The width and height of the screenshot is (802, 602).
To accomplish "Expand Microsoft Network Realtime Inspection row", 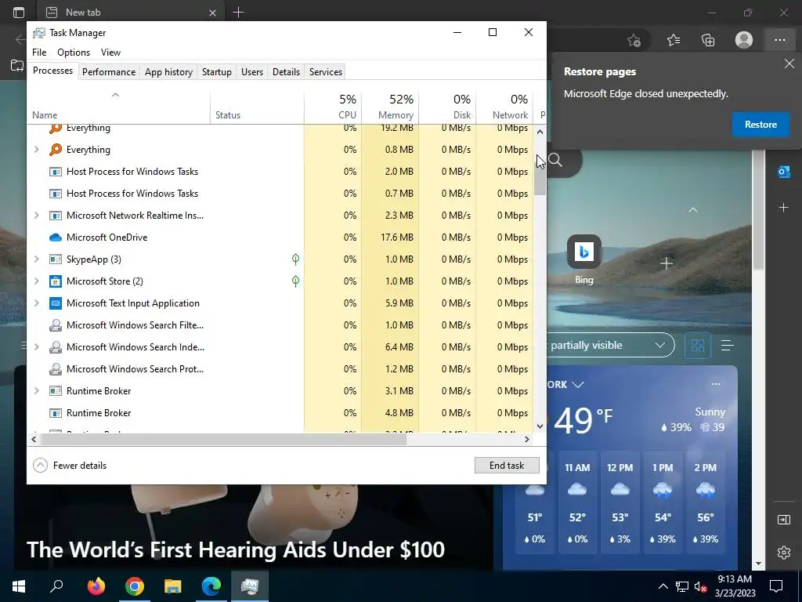I will (36, 216).
